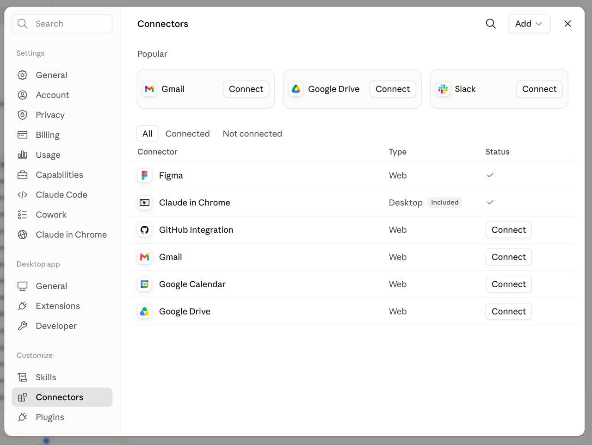Click the Account person icon

point(22,95)
